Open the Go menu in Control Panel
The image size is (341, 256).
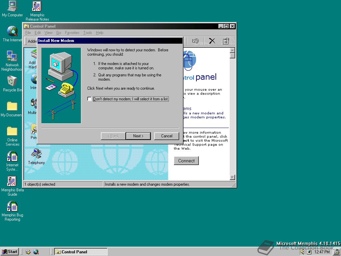[x=59, y=33]
